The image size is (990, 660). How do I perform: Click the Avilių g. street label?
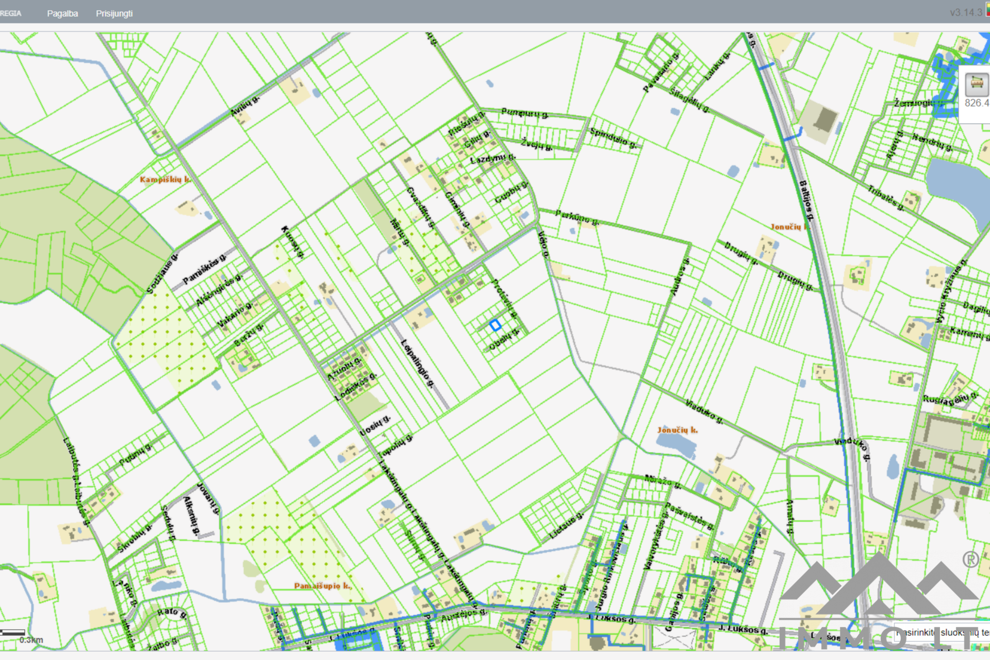click(x=245, y=105)
